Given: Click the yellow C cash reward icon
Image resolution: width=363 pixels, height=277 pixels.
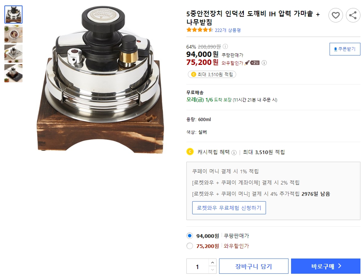Looking at the screenshot, I should click(189, 152).
